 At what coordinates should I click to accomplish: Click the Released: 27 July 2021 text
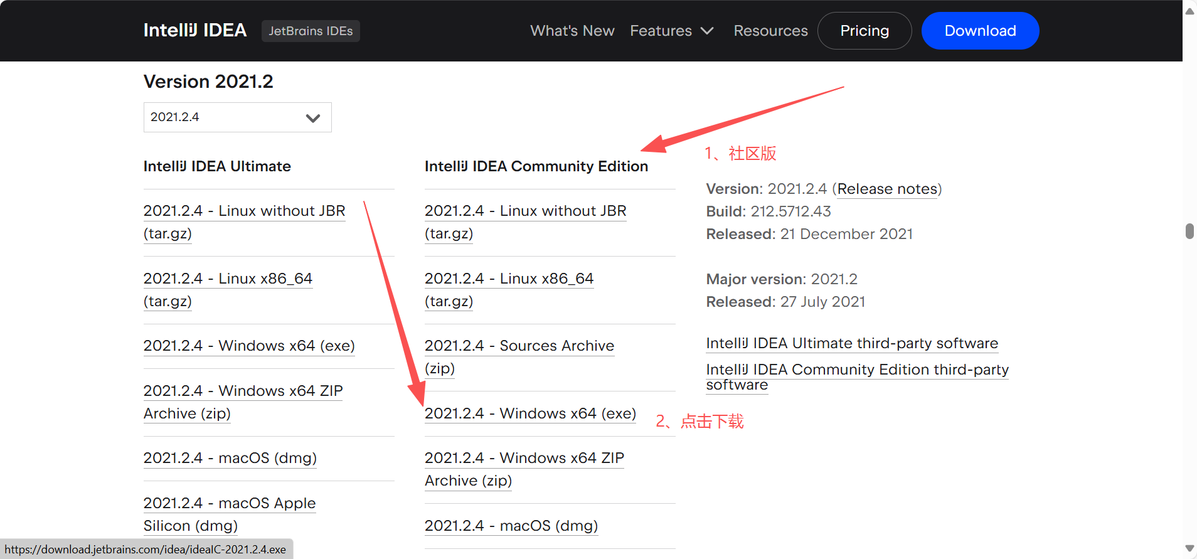[785, 302]
